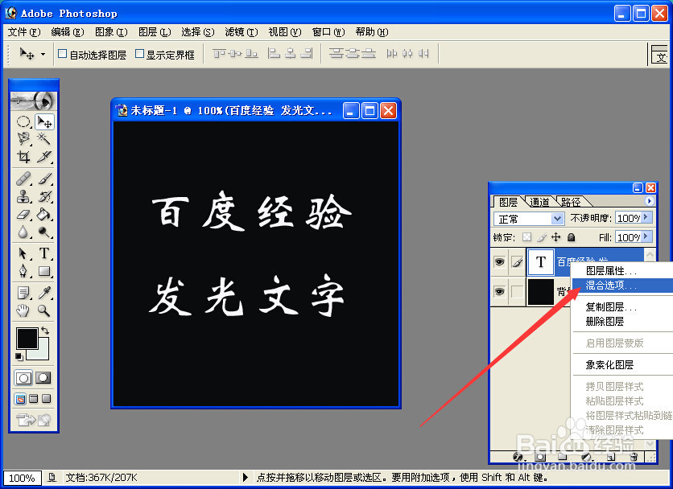Open the 滤镜 menu
Screen dimensions: 673x489
point(240,32)
